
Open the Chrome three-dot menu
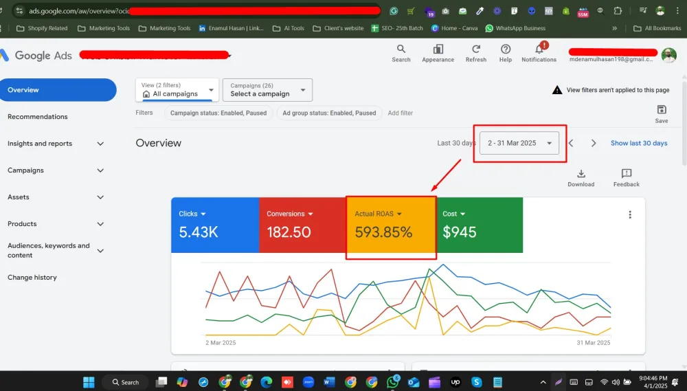click(678, 11)
